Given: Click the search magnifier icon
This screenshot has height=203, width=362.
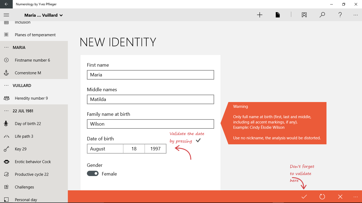Looking at the screenshot, I should (x=322, y=15).
